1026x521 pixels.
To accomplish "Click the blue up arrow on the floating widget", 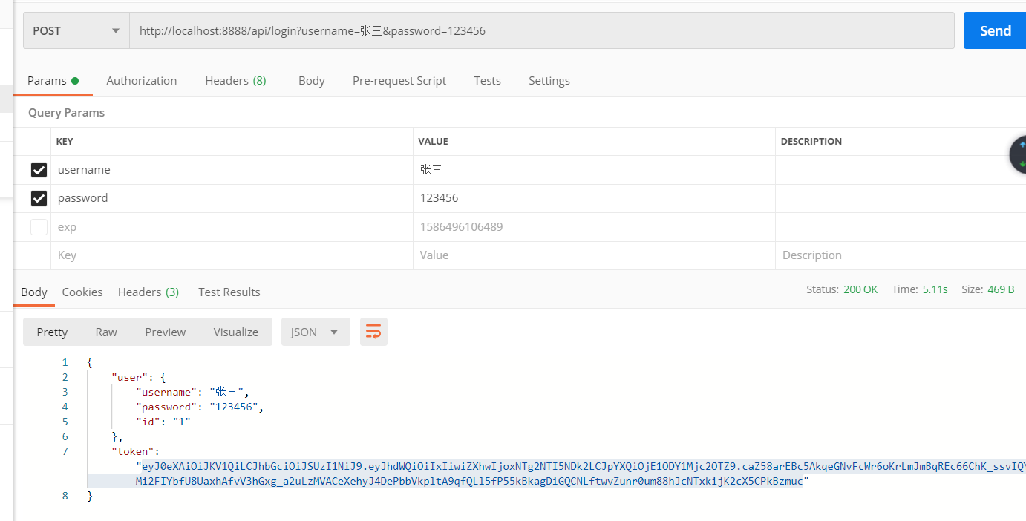I will click(1023, 143).
